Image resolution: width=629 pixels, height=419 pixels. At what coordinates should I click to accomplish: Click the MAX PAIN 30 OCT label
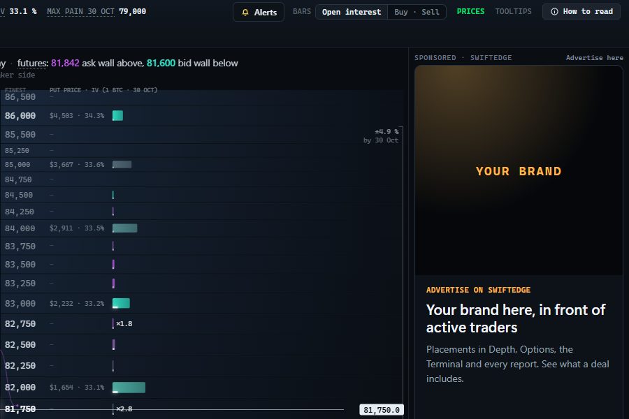click(80, 11)
